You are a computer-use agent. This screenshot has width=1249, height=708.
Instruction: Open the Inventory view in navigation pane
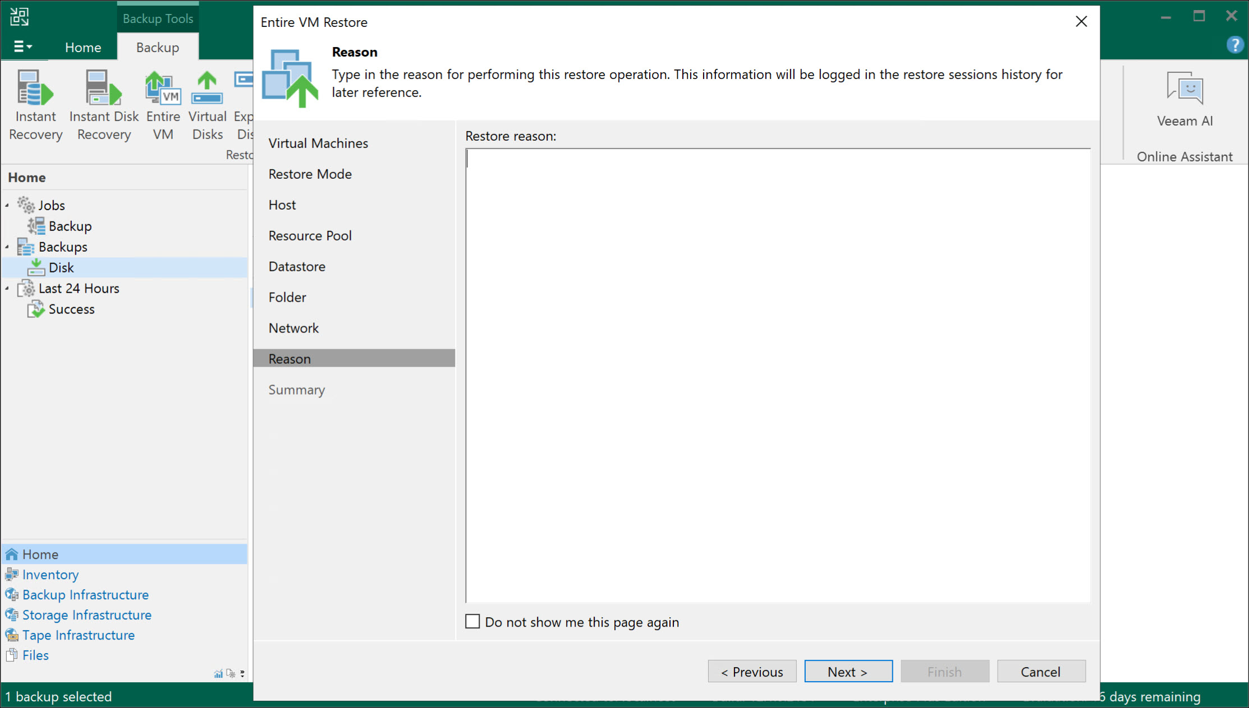(50, 575)
